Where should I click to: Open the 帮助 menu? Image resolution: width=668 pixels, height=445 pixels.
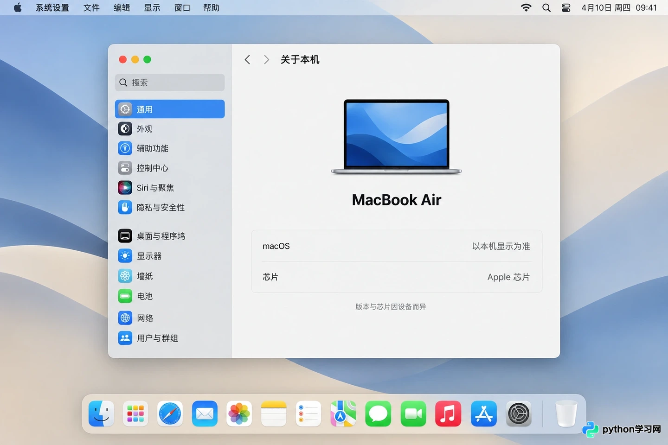[212, 7]
